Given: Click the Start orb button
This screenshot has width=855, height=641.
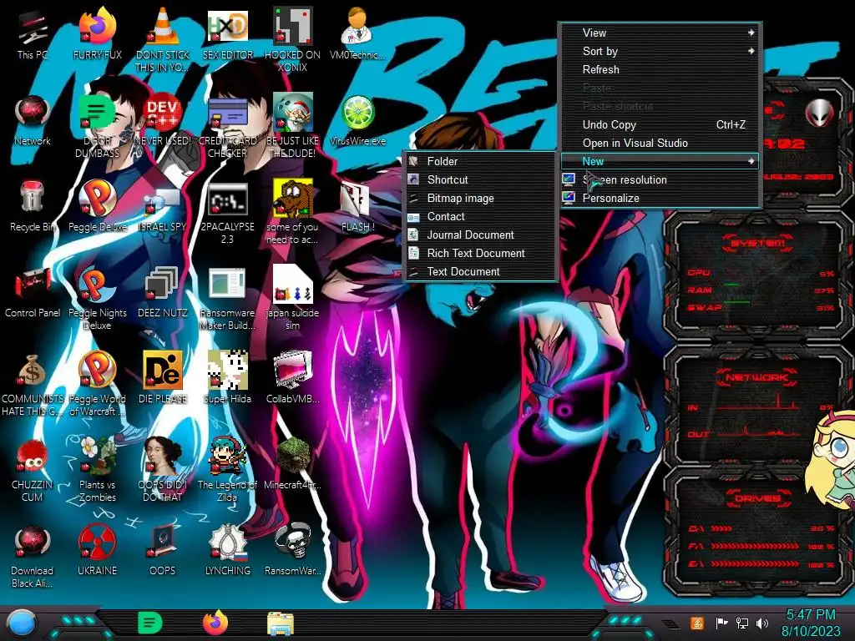Looking at the screenshot, I should (x=22, y=623).
